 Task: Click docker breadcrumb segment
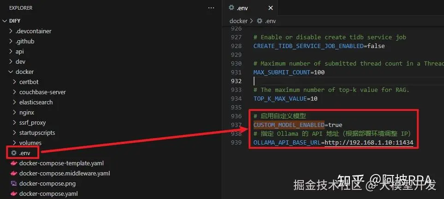click(238, 21)
